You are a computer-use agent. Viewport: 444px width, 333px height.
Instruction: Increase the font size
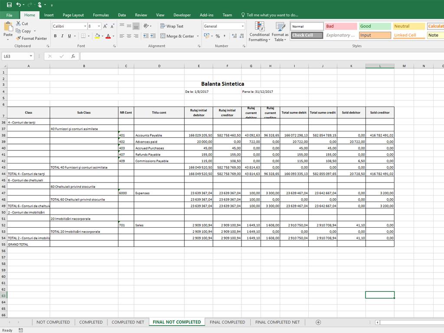105,26
